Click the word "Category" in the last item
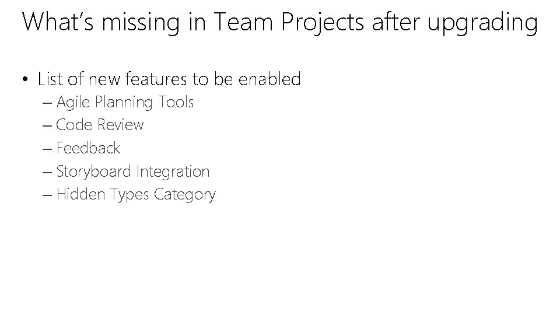The height and width of the screenshot is (315, 560). pyautogui.click(x=185, y=195)
